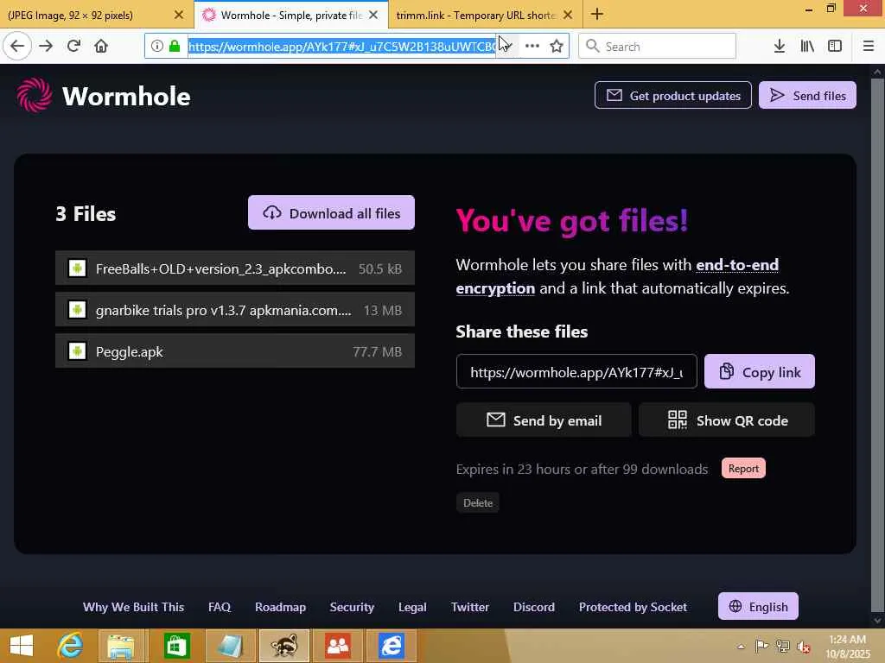Open the Legal footer link
Screen dimensions: 885x663
(x=412, y=607)
